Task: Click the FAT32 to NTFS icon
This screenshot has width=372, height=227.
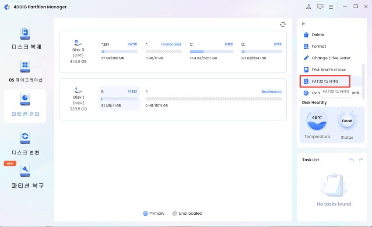Action: 306,82
